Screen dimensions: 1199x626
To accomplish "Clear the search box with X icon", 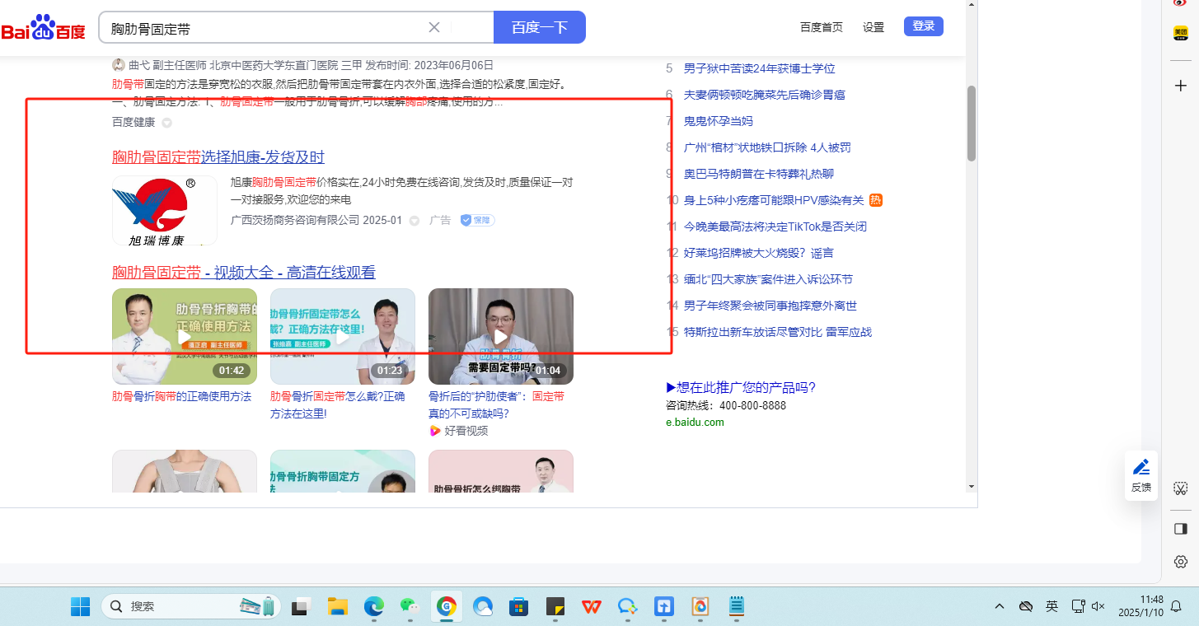I will tap(434, 27).
